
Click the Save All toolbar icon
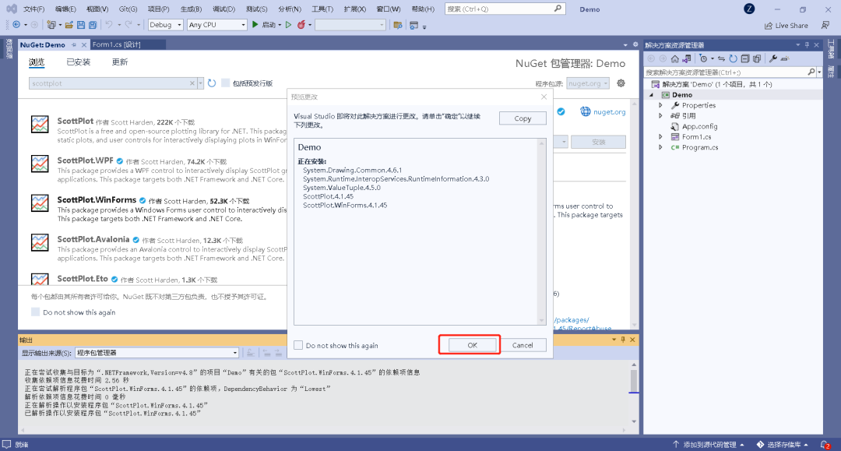[92, 25]
